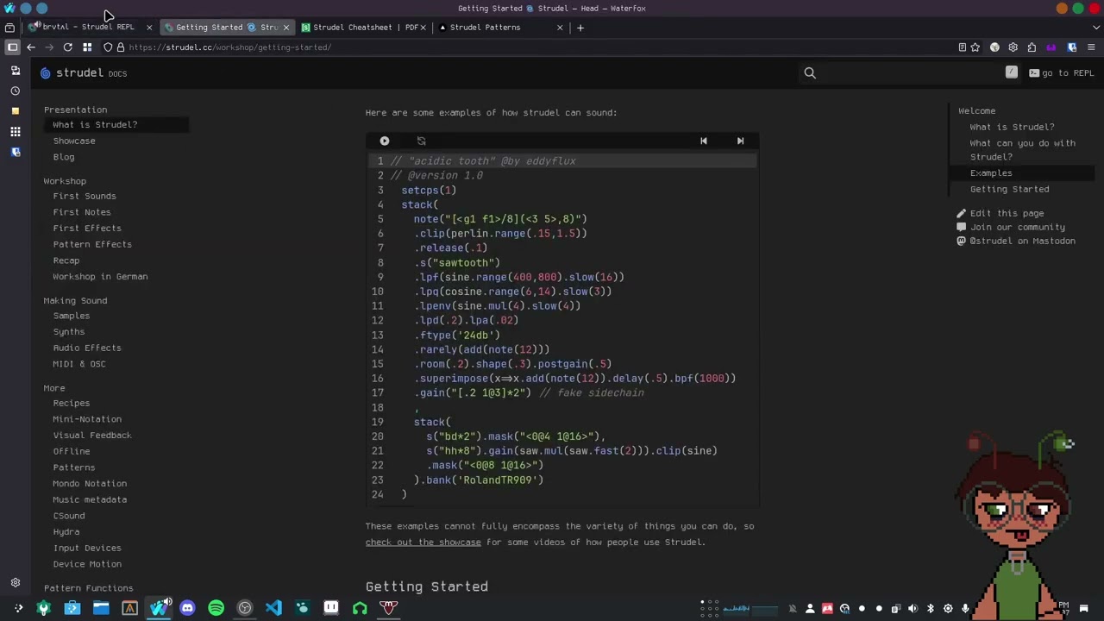
Task: Open sidebar apps grid icon
Action: tap(15, 132)
